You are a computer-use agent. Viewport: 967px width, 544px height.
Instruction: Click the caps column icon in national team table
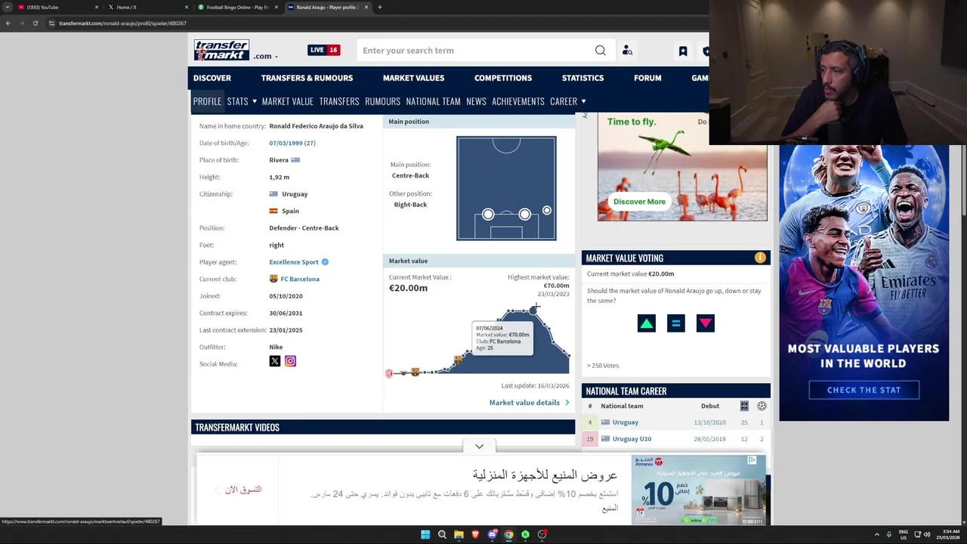[744, 406]
